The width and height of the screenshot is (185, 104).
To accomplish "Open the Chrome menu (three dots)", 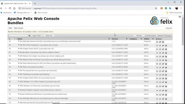I will (x=181, y=8).
